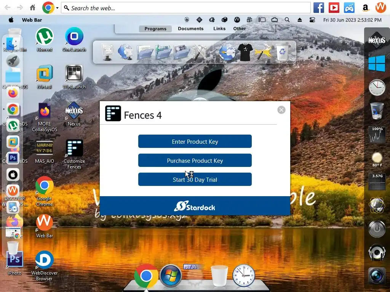The width and height of the screenshot is (390, 292).
Task: Click Photoshop icon in left dock
Action: click(13, 158)
